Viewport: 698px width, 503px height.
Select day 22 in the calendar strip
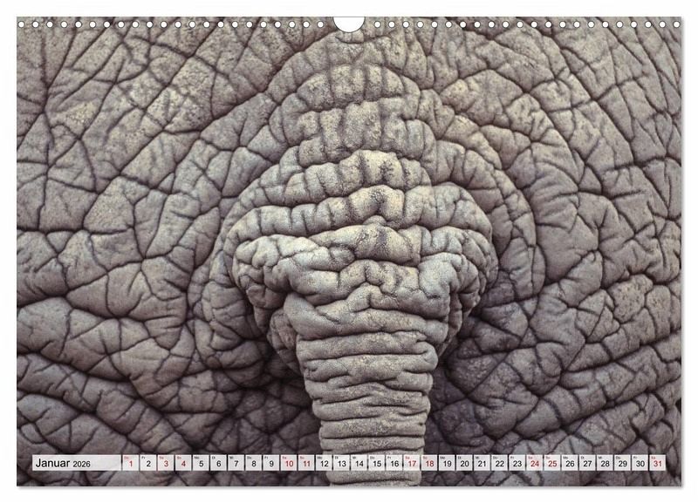tap(499, 464)
